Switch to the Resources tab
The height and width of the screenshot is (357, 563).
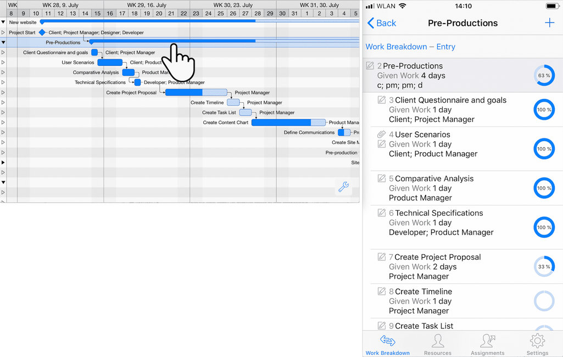437,341
